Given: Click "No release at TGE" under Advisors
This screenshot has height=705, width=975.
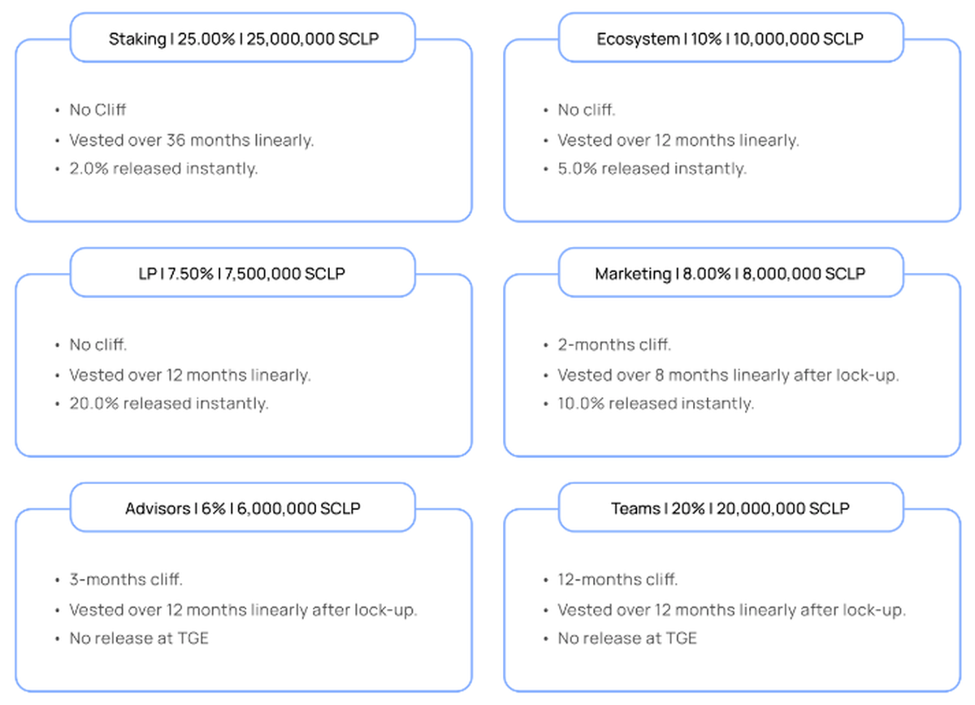Looking at the screenshot, I should [x=139, y=638].
